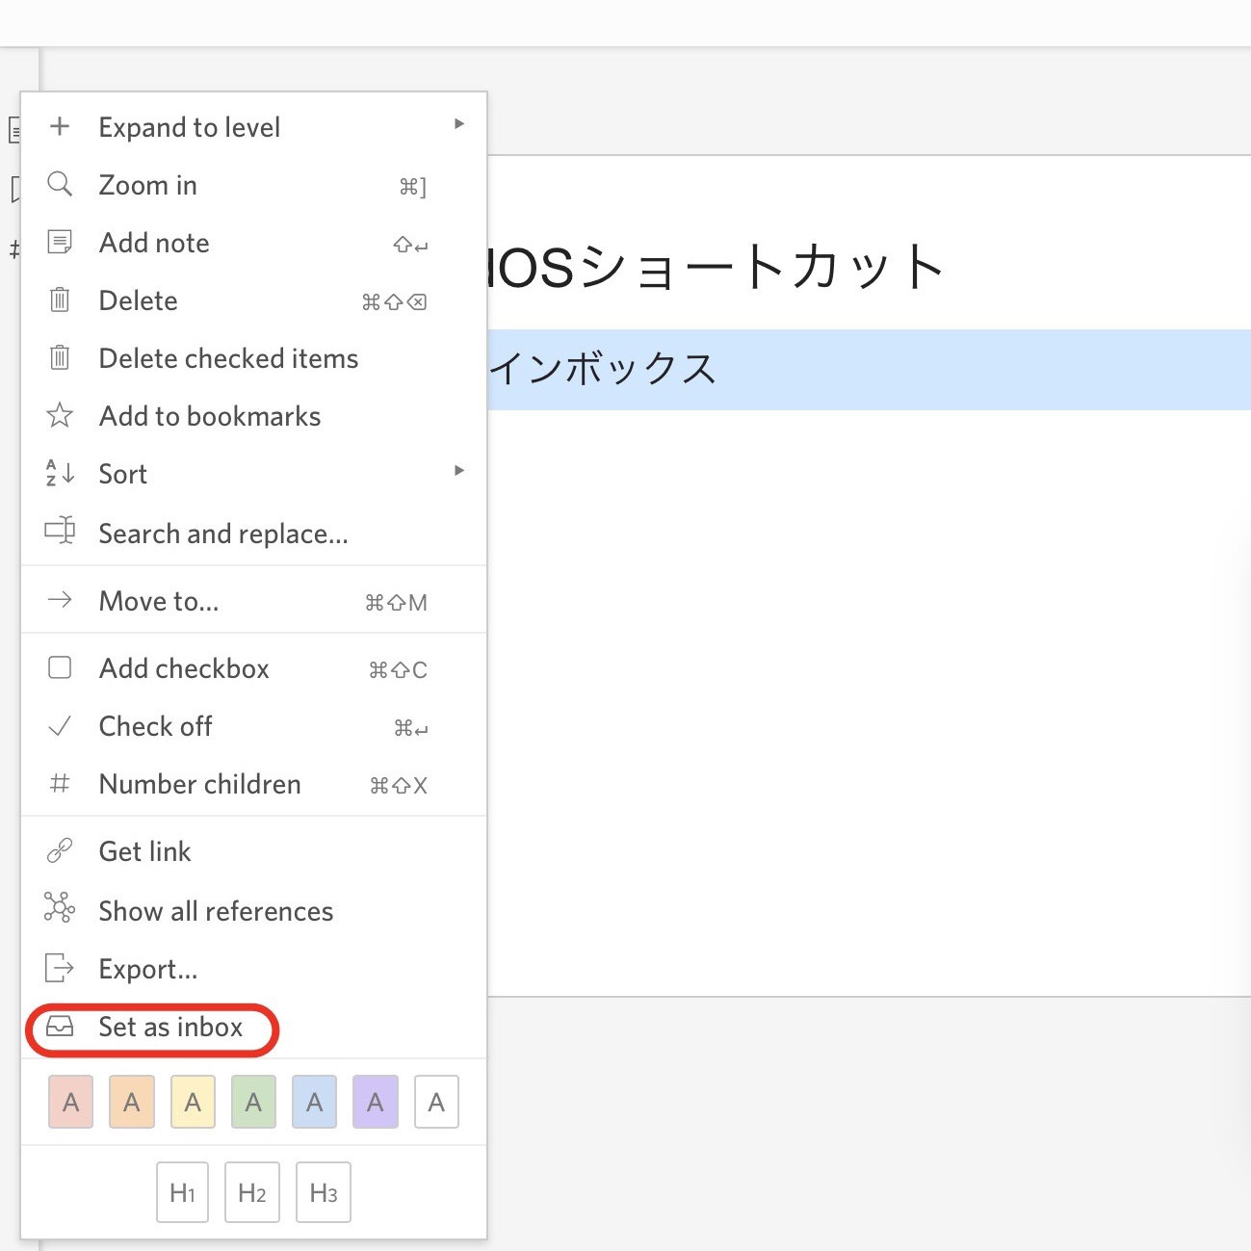Click the magnifier icon for Zoom in
This screenshot has width=1251, height=1251.
(60, 184)
